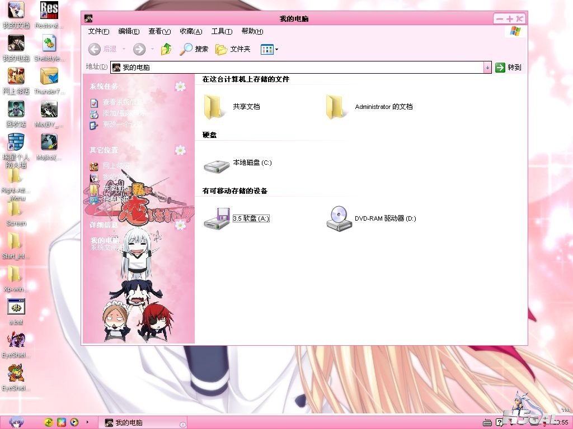Click the help question-mark tray icon

pyautogui.click(x=500, y=423)
